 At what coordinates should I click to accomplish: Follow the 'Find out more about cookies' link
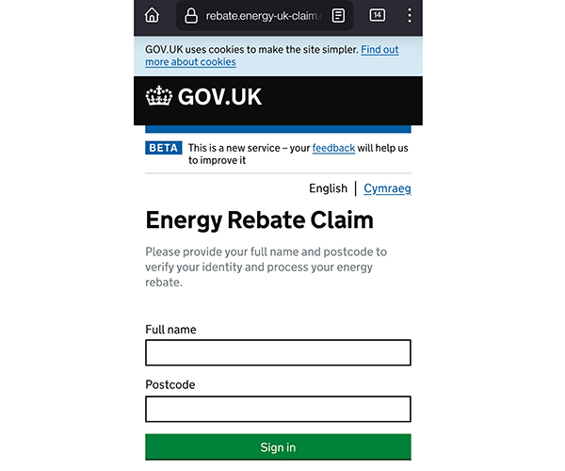272,56
